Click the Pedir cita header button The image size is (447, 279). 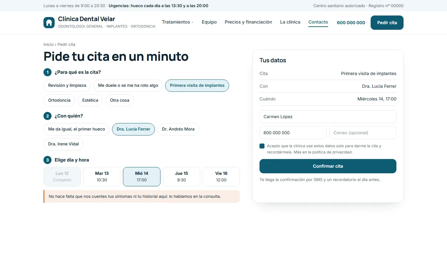(x=387, y=23)
